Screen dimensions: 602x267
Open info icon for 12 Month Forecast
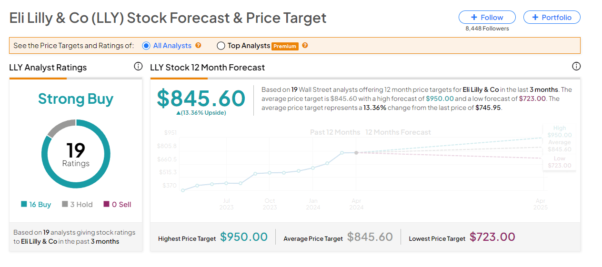[576, 66]
